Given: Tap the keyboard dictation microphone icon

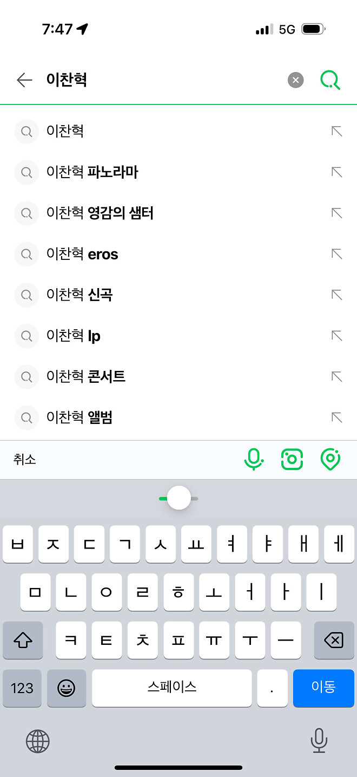Looking at the screenshot, I should [319, 741].
